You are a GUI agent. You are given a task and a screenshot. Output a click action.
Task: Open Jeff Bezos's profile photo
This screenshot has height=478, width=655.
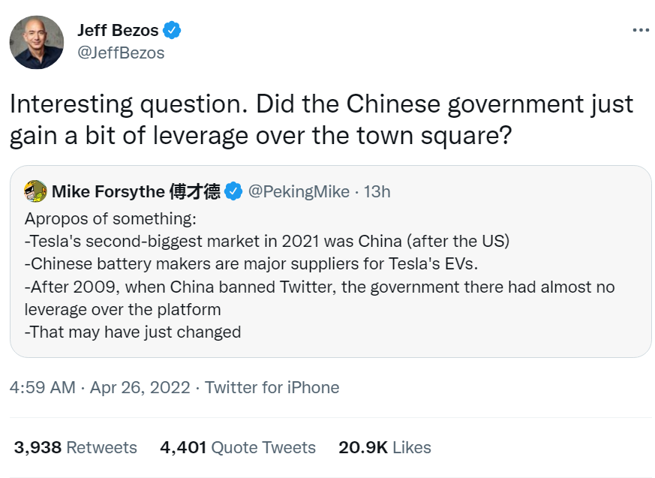pos(37,42)
